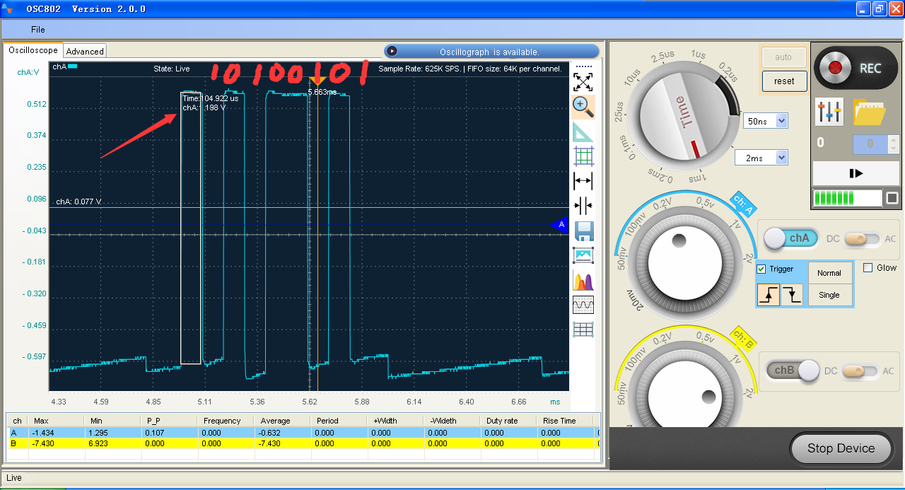Toggle channel A DC/AC coupling switch

(860, 239)
